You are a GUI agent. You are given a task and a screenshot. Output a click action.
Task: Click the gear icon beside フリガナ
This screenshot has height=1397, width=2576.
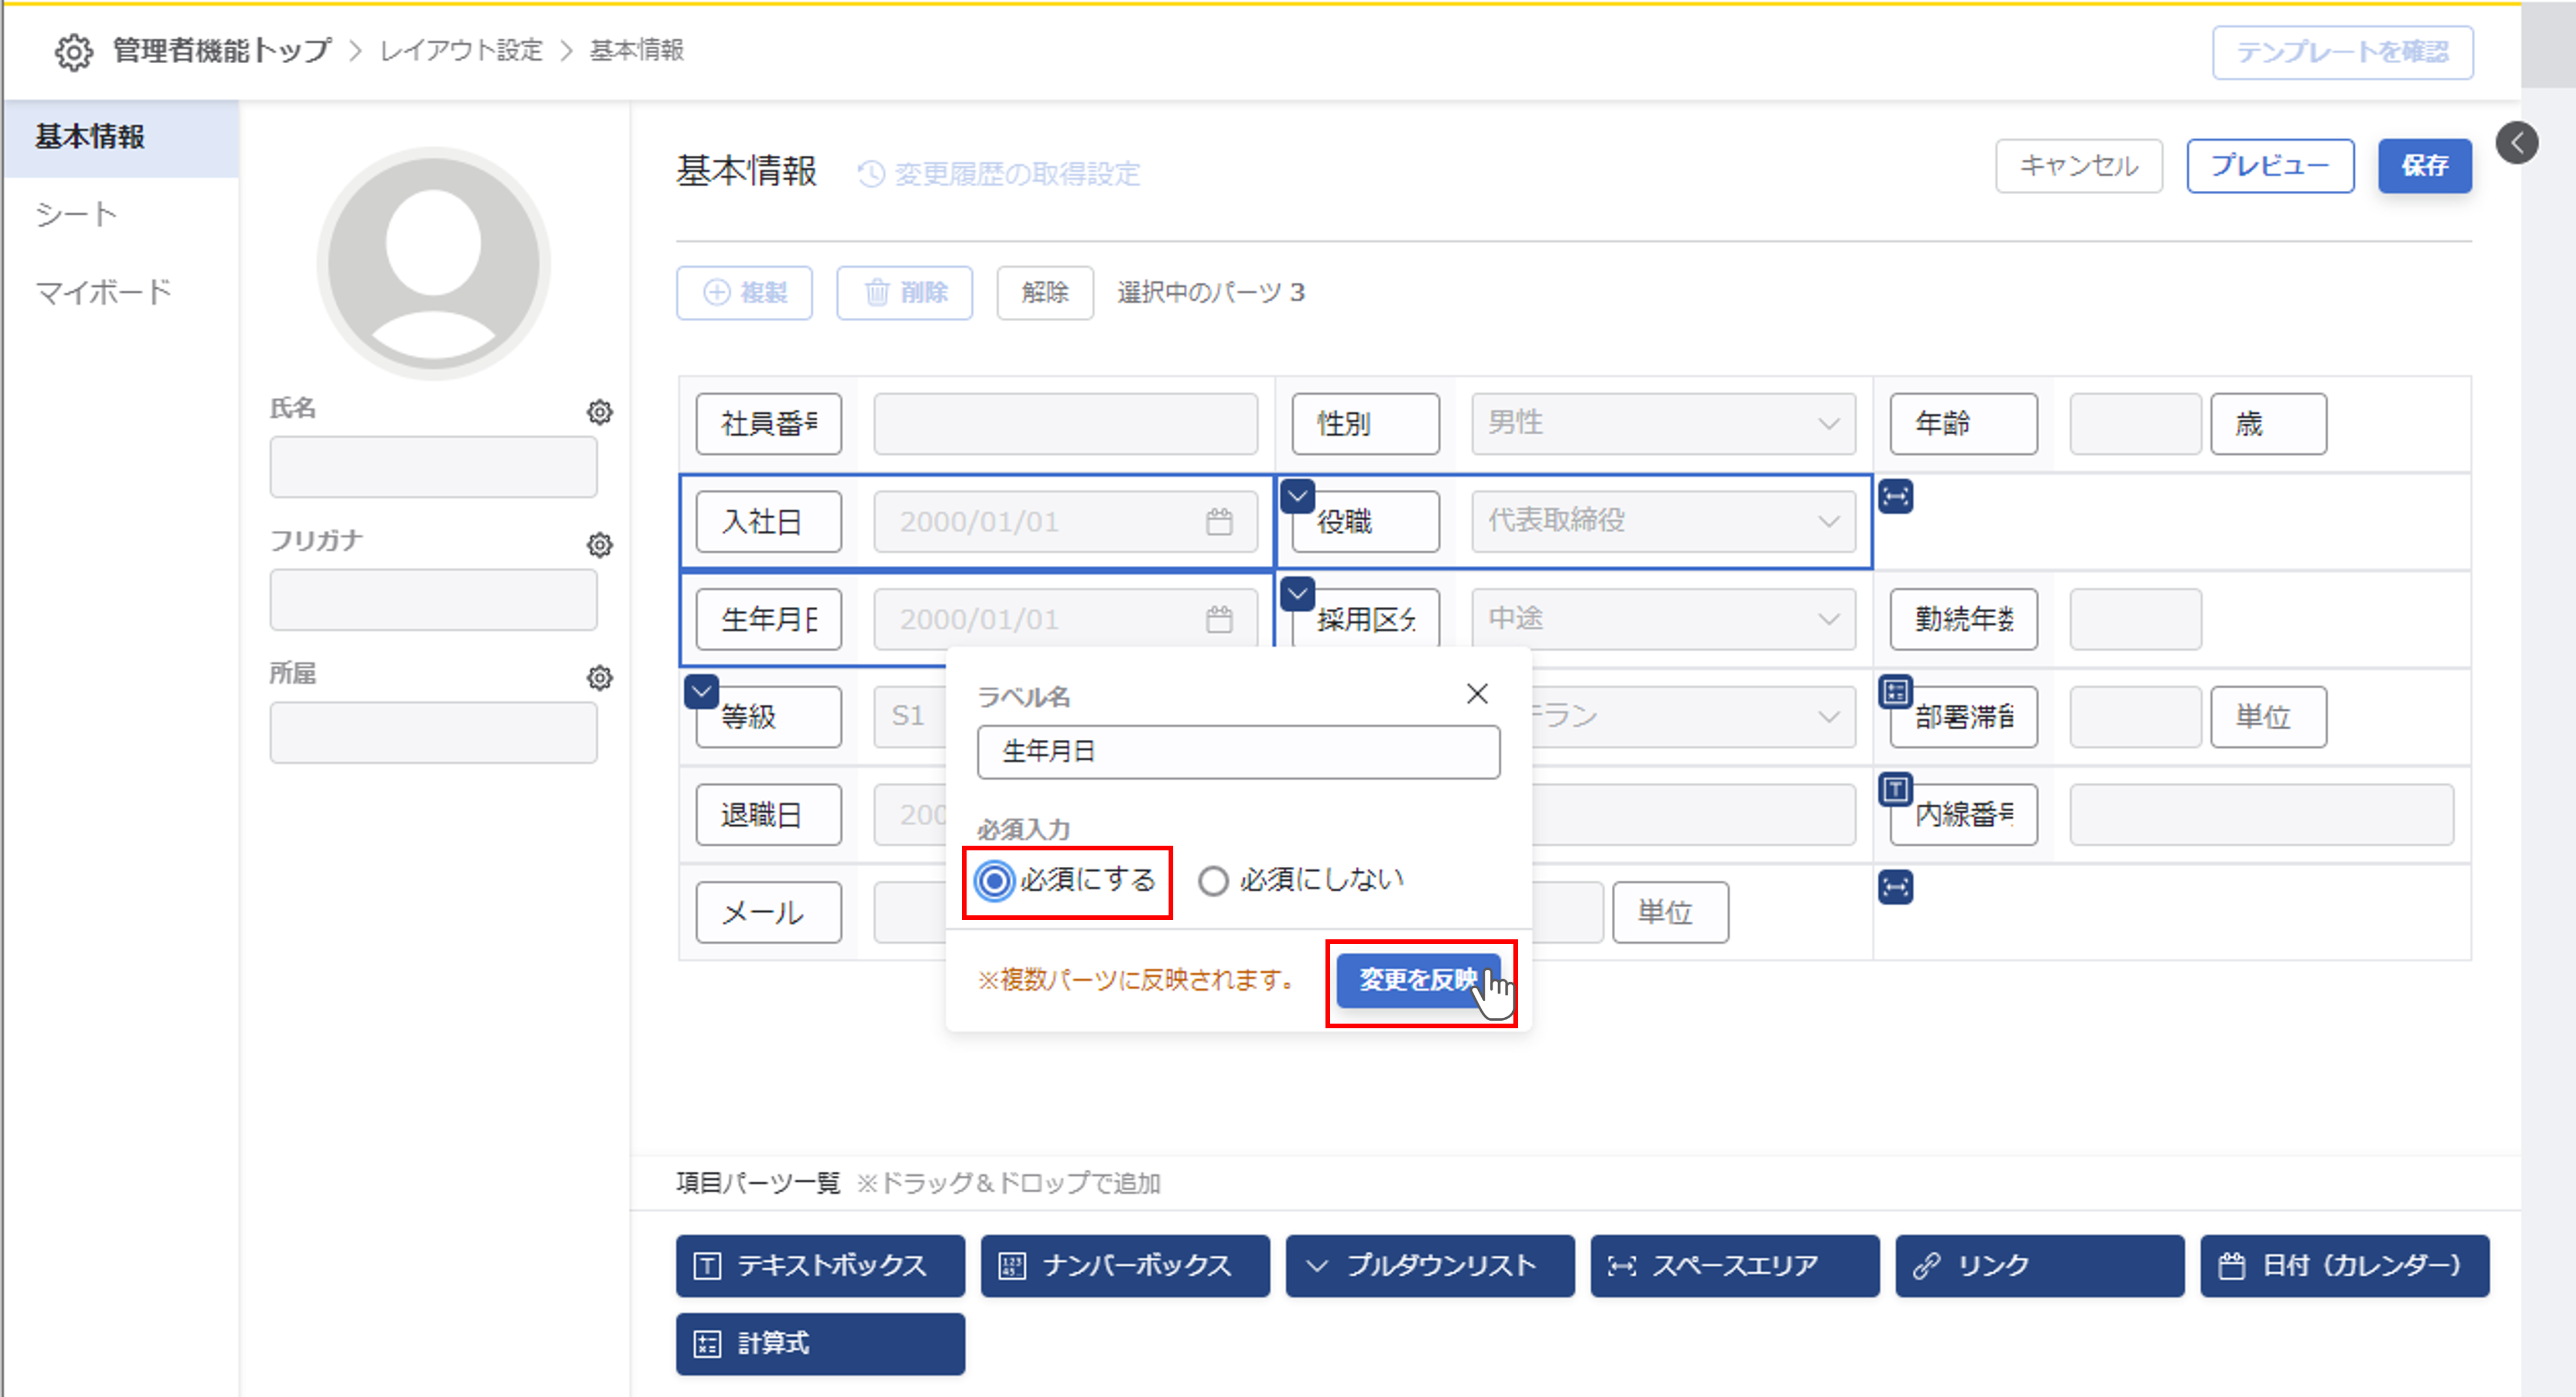[x=599, y=545]
